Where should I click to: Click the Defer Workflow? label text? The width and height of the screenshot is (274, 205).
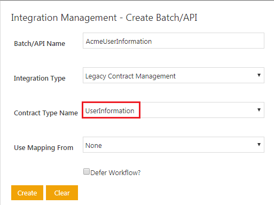pos(115,172)
